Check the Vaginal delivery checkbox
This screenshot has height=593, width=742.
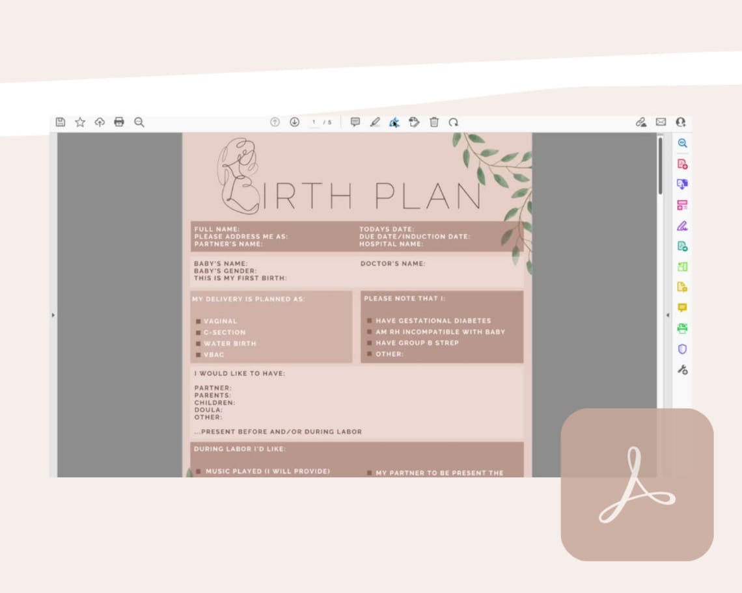coord(199,321)
